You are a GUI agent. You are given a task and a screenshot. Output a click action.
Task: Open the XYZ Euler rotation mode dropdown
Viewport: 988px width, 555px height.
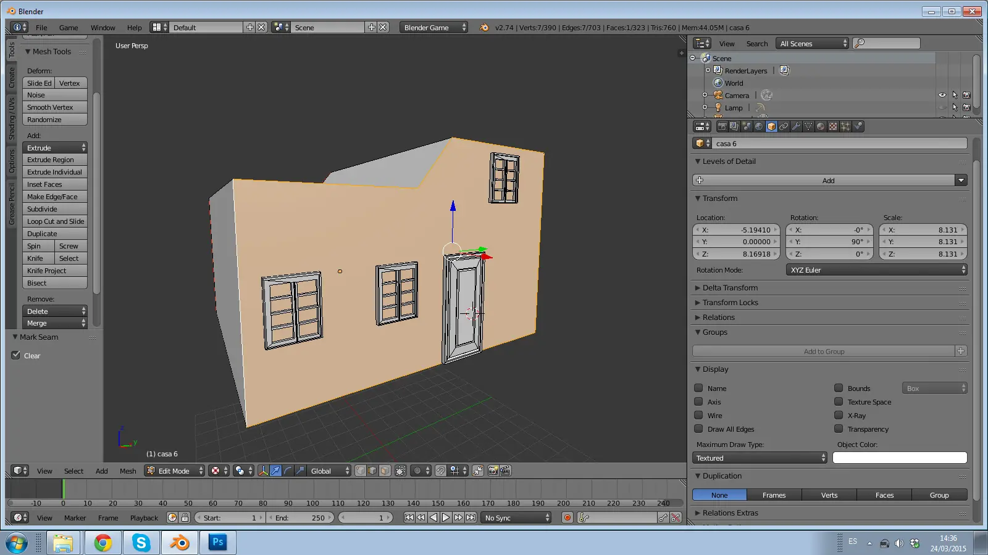click(877, 270)
